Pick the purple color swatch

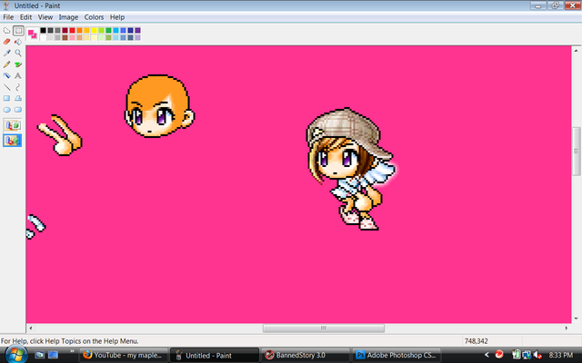pos(137,30)
